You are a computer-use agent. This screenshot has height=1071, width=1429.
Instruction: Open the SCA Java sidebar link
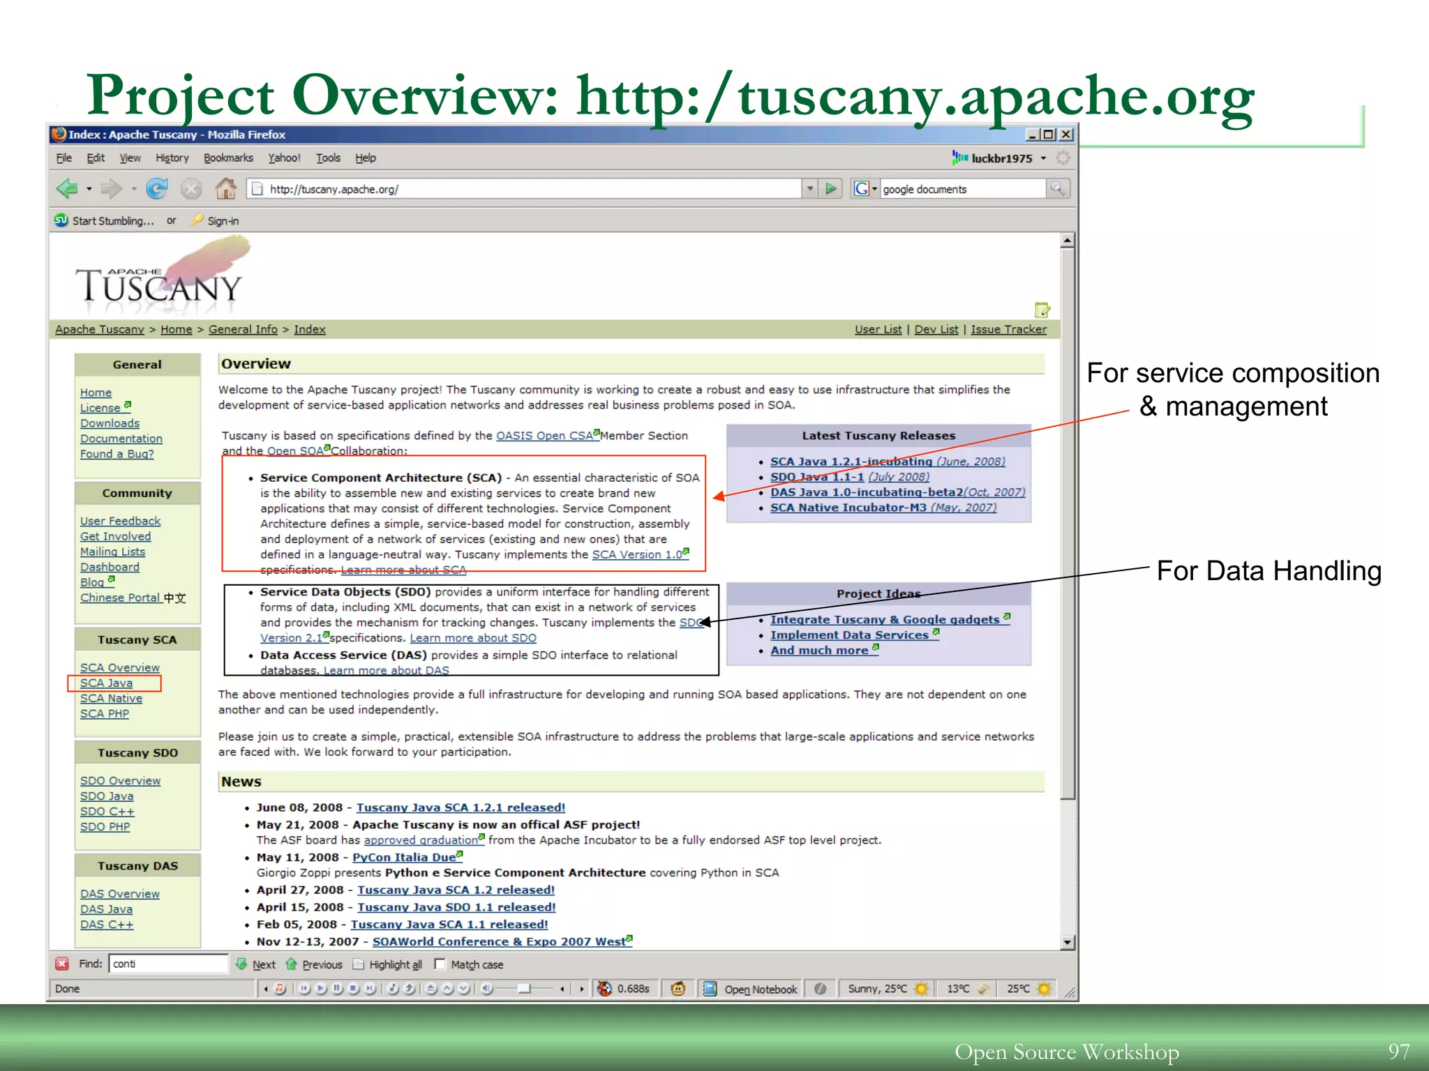pyautogui.click(x=106, y=683)
